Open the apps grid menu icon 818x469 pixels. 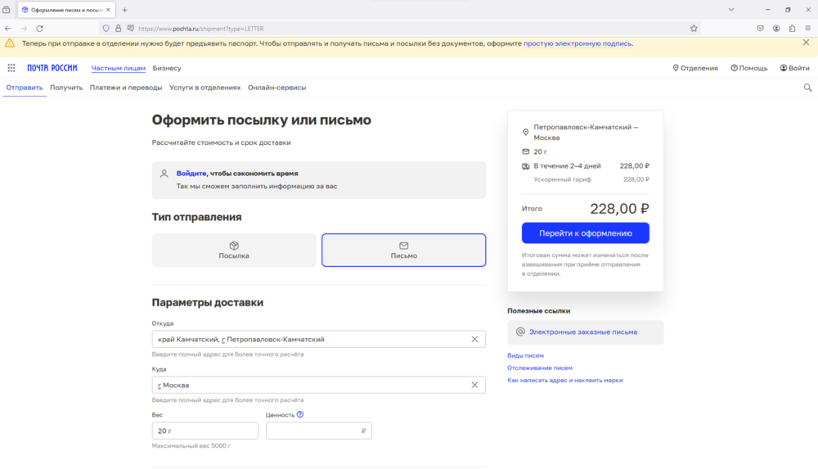coord(11,68)
